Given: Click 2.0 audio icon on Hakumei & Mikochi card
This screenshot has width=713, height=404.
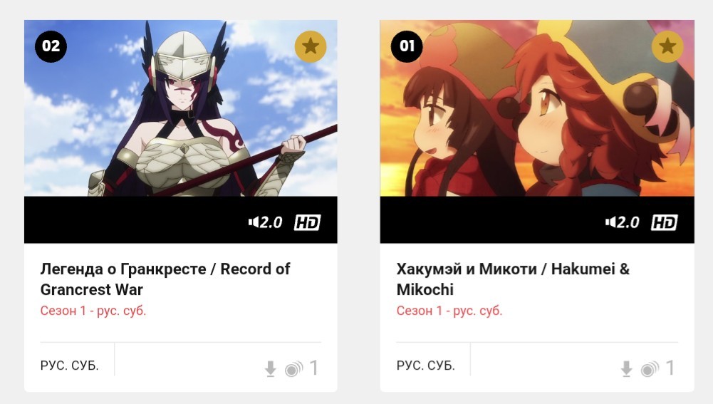Looking at the screenshot, I should [x=622, y=222].
